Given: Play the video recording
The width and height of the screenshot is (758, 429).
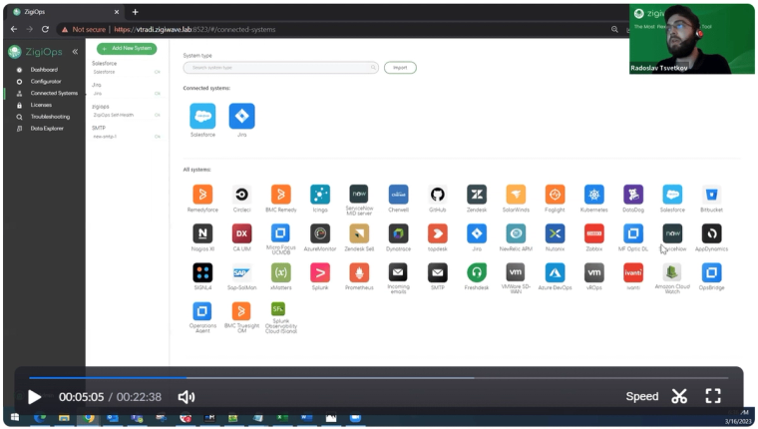Looking at the screenshot, I should (x=34, y=397).
